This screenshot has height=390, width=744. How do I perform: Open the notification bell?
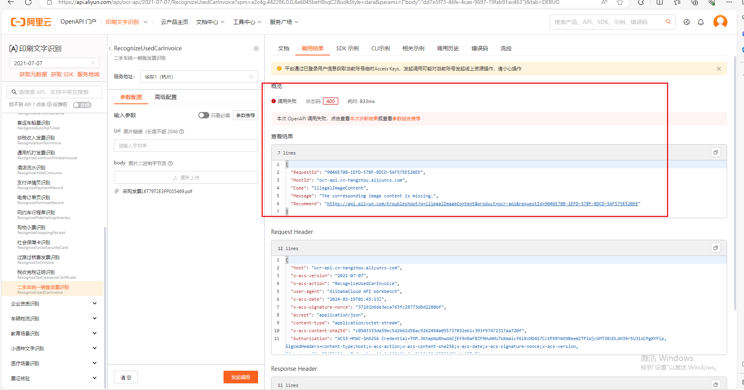[x=701, y=22]
